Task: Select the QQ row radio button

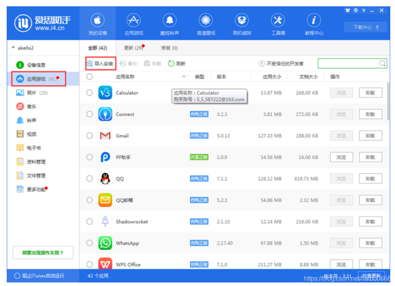Action: point(89,178)
